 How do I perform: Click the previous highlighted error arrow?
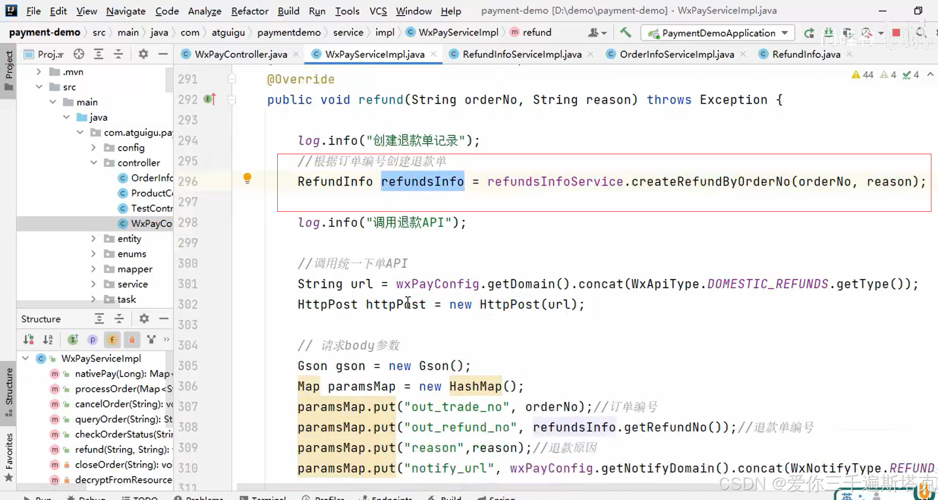pyautogui.click(x=930, y=75)
